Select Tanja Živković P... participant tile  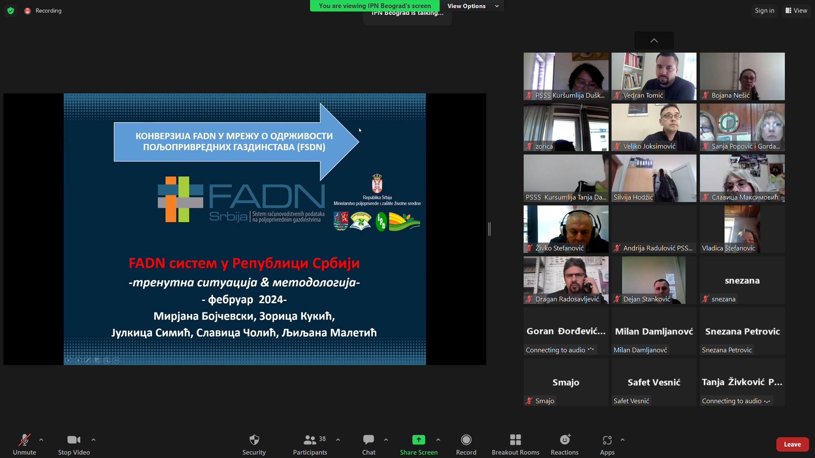click(742, 382)
